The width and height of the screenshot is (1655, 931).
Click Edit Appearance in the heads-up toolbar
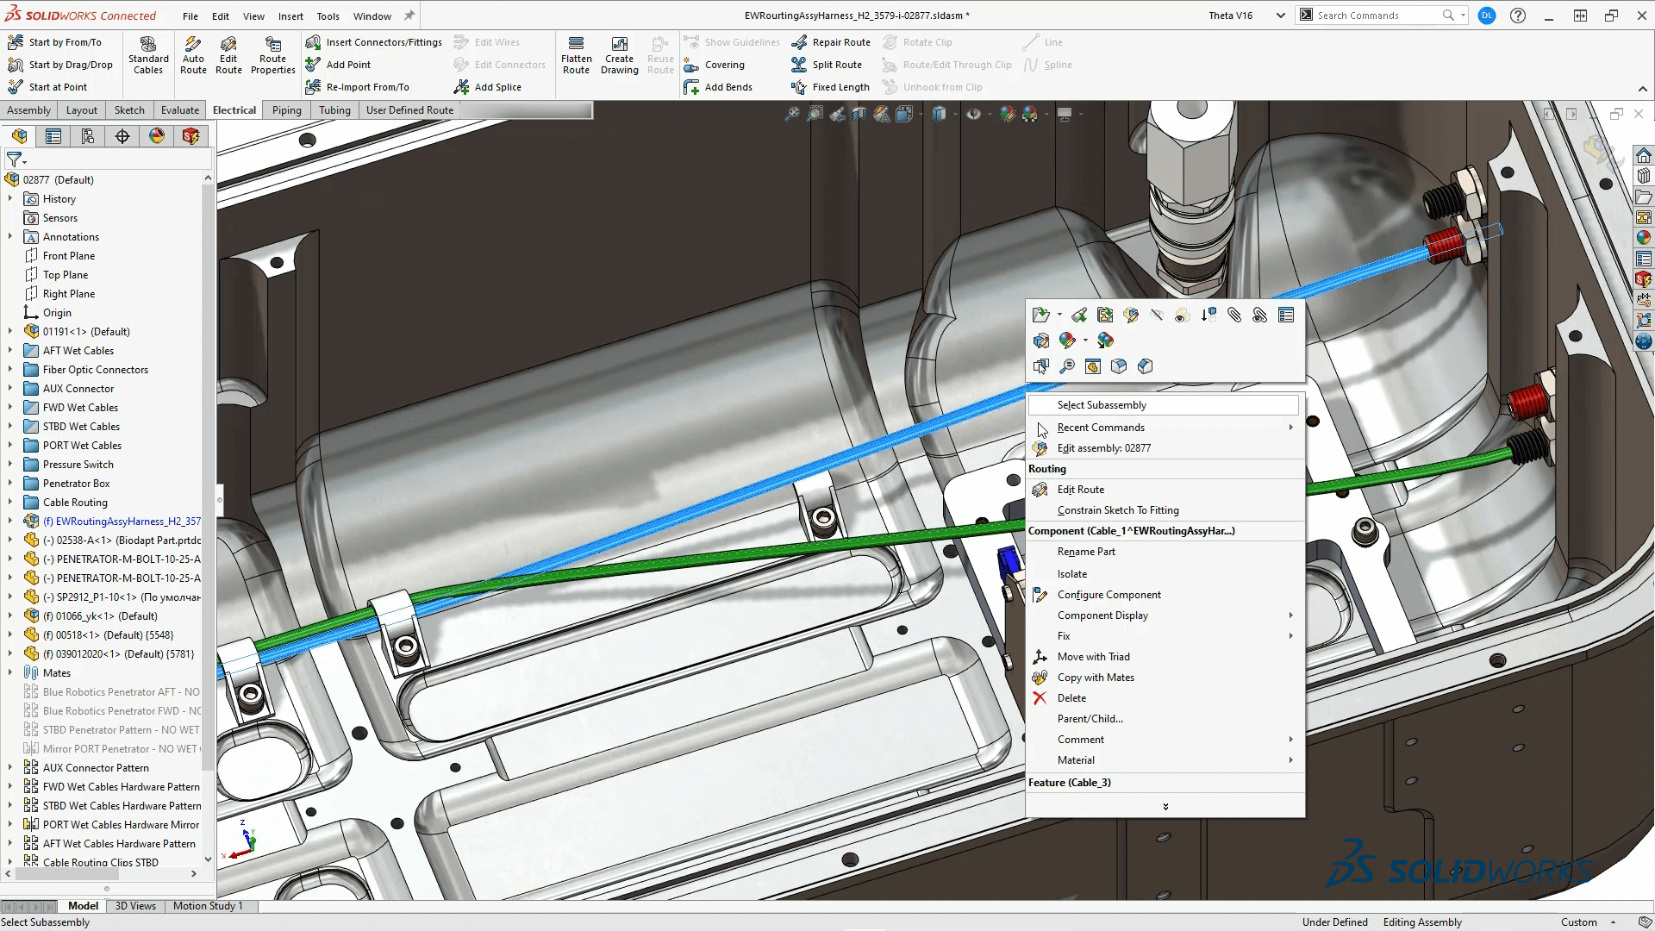pos(1007,114)
